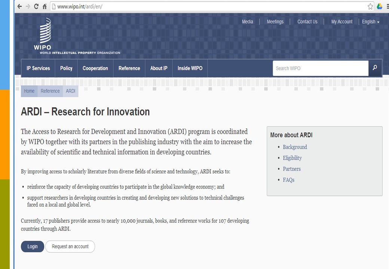Open the Cooperation menu
The height and width of the screenshot is (269, 389).
95,68
